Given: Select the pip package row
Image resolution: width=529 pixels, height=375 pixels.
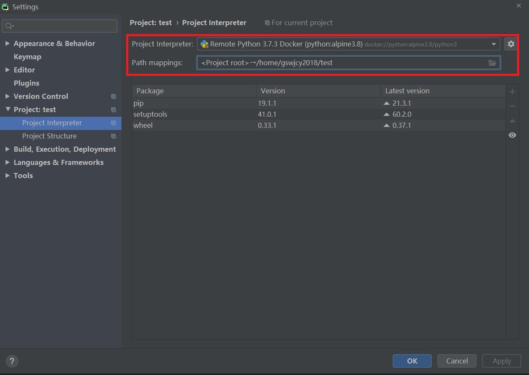Looking at the screenshot, I should coord(319,103).
